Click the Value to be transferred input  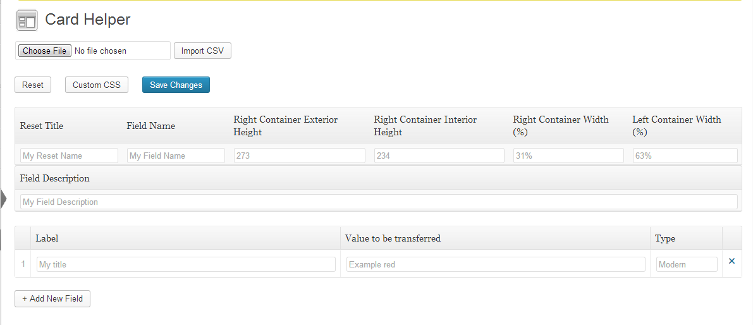496,264
